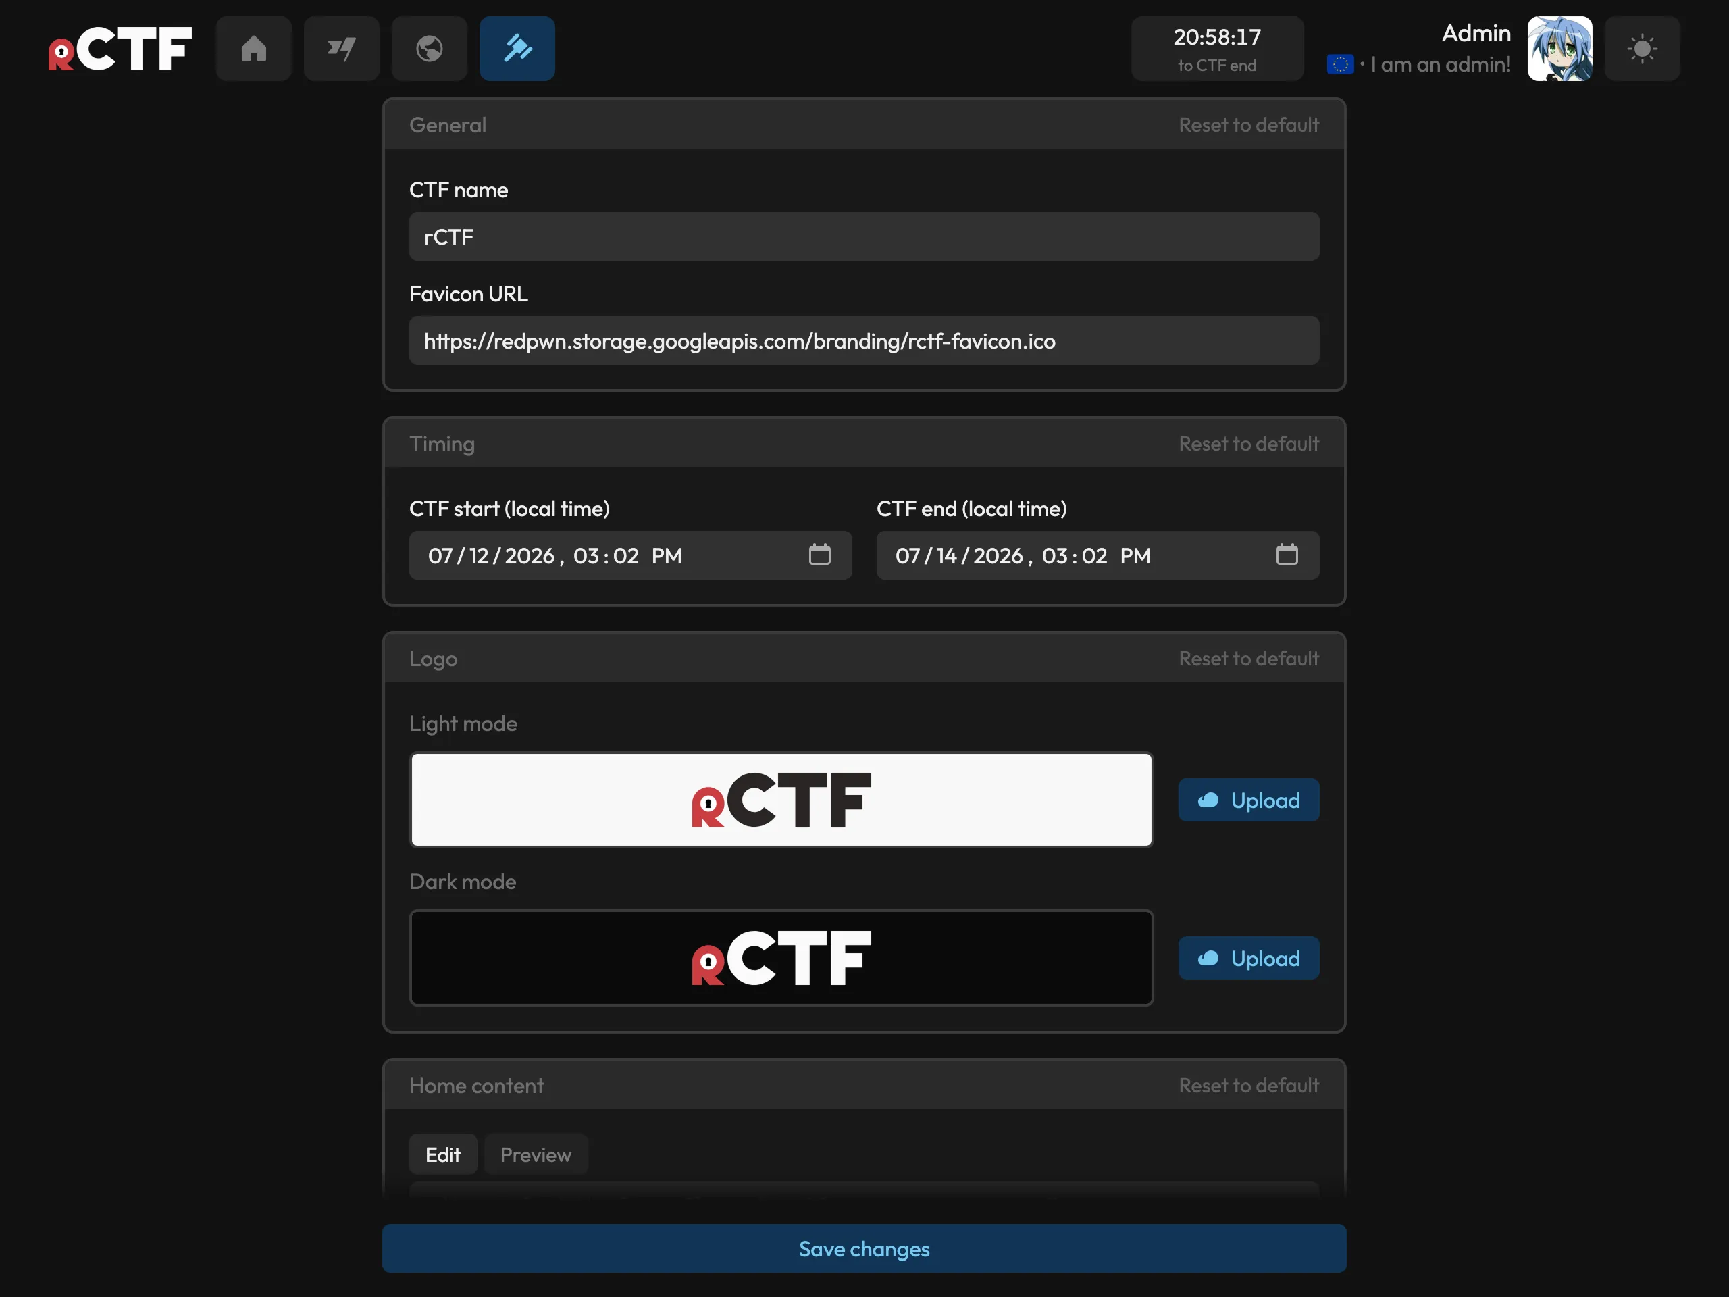
Task: Reset Home content to default
Action: click(1248, 1086)
